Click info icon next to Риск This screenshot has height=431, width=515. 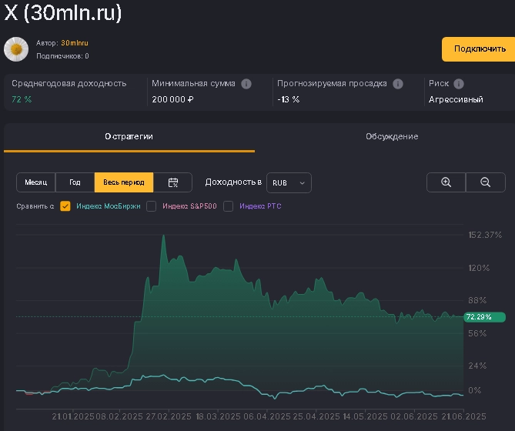coord(459,84)
